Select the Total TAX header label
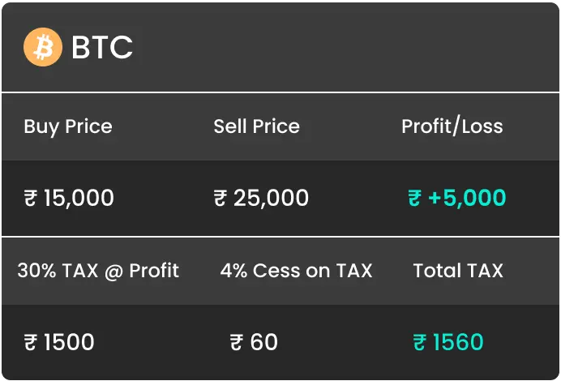 coord(458,271)
